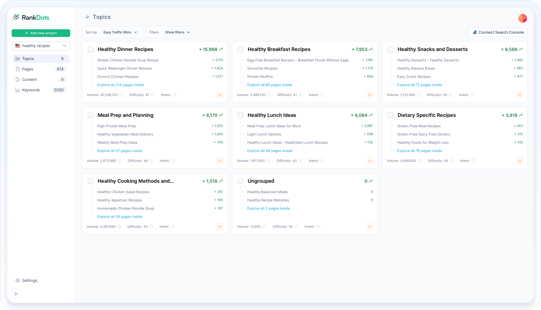Select the Meal Prep and Planning checkbox
The height and width of the screenshot is (310, 541).
[x=90, y=115]
